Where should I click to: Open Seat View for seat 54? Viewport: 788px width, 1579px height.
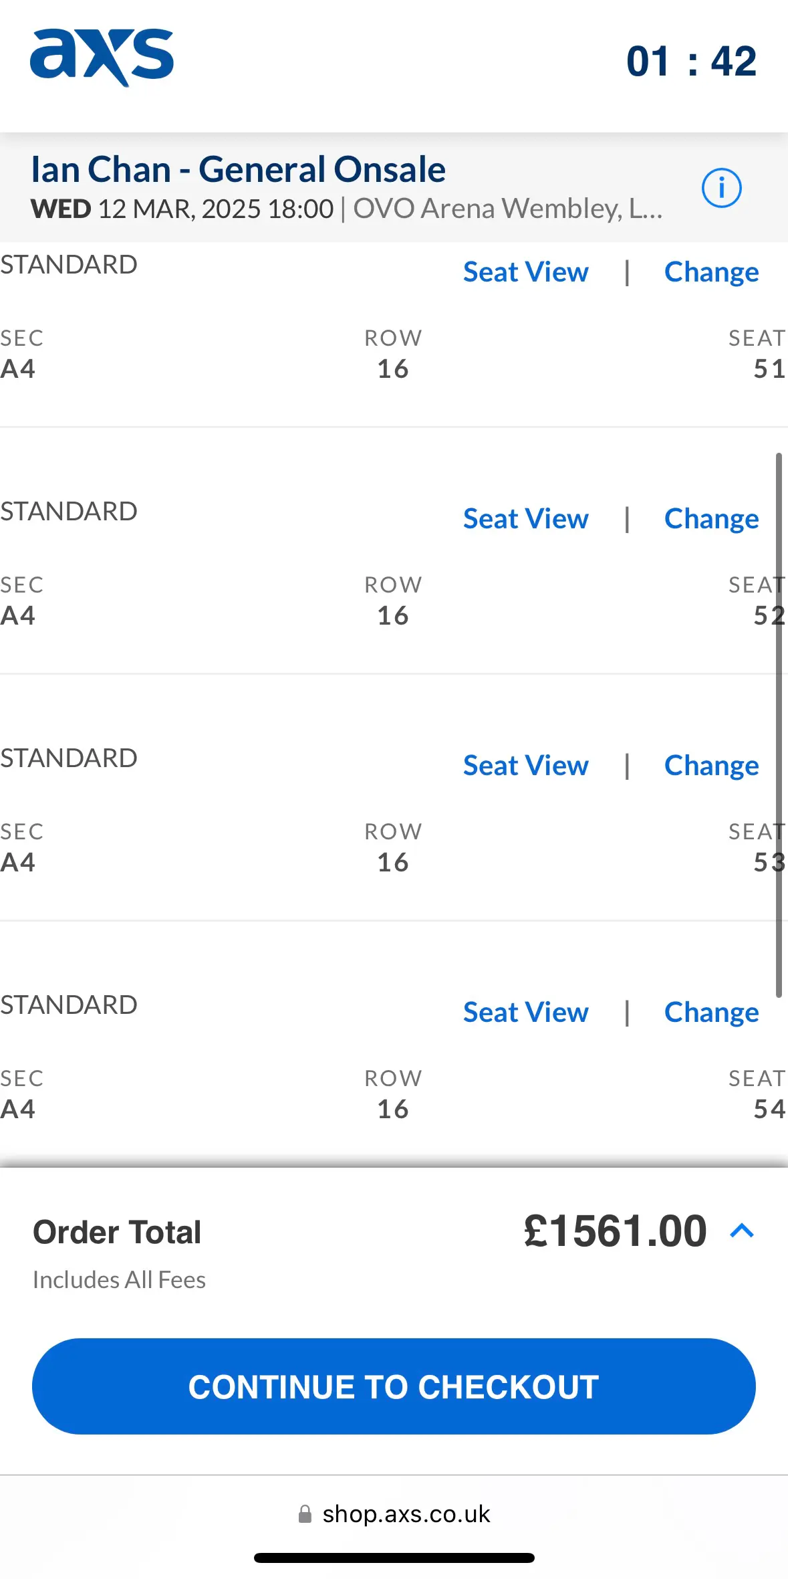click(x=525, y=1013)
